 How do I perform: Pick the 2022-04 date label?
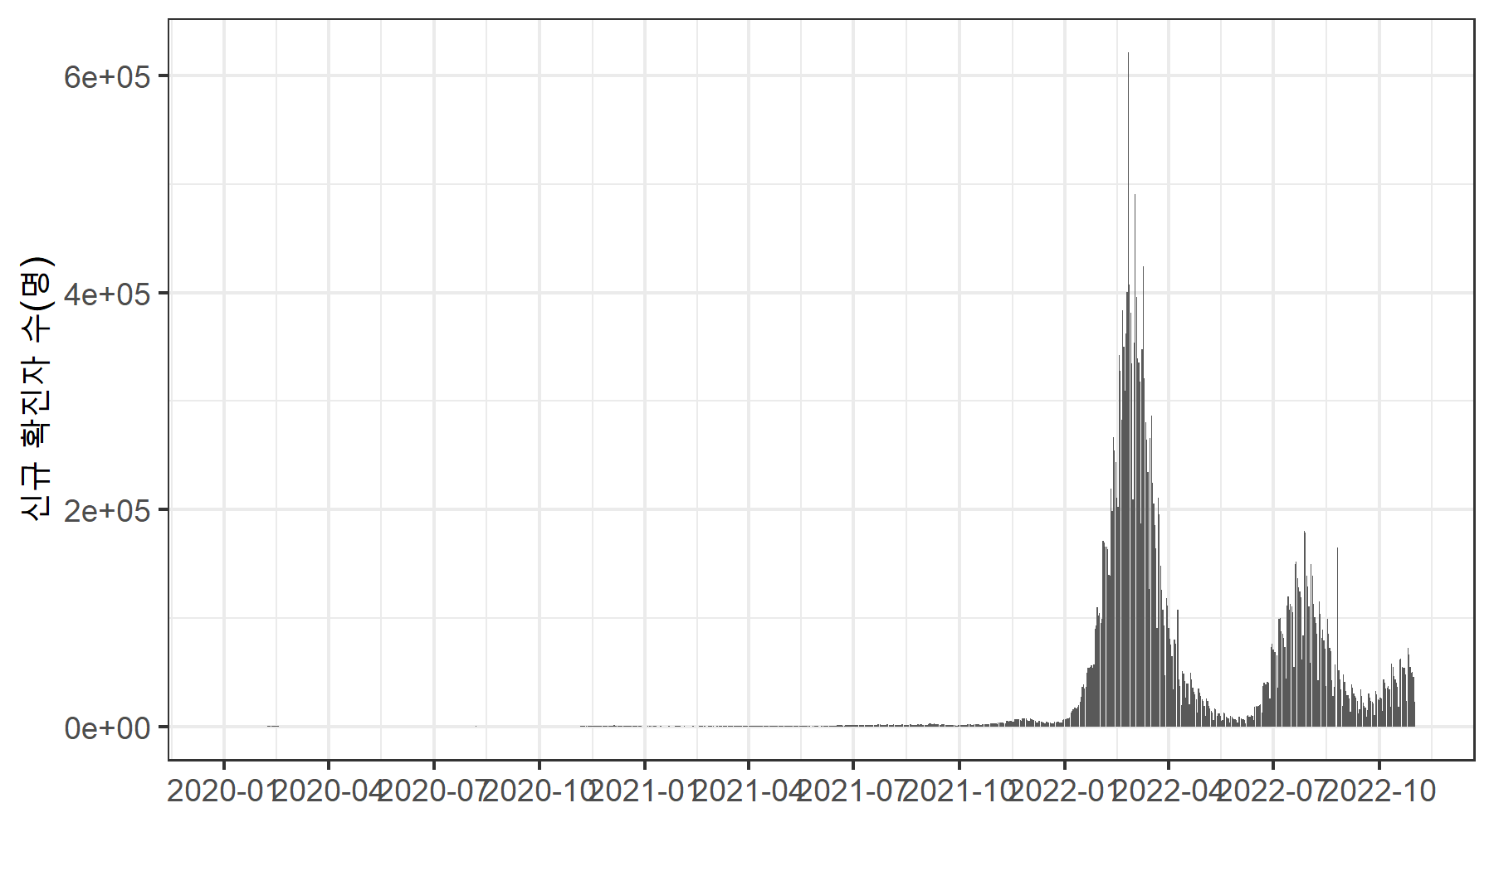[x=1169, y=792]
